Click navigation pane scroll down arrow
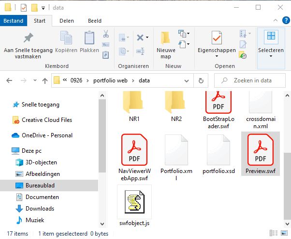Screen dimensions: 291x239 (x=102, y=224)
